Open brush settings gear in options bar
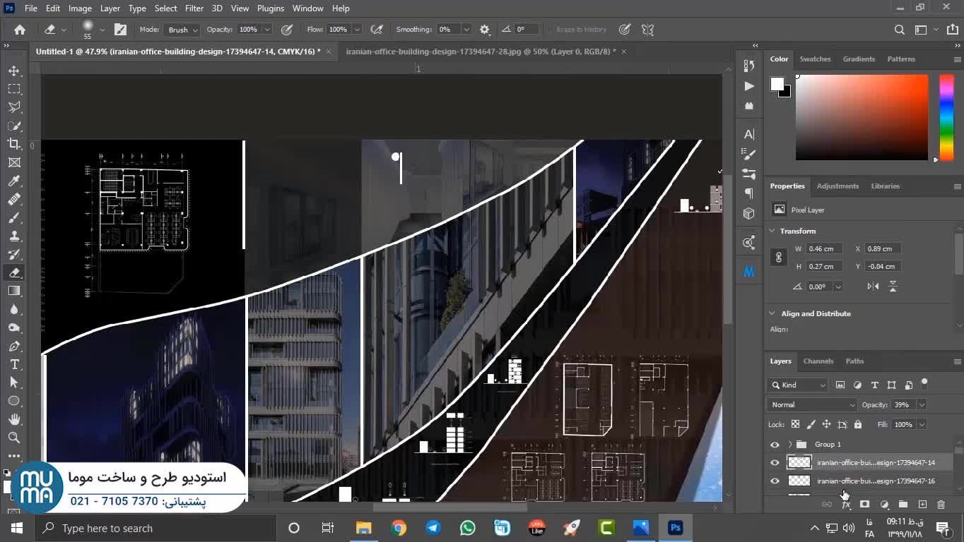 point(484,30)
